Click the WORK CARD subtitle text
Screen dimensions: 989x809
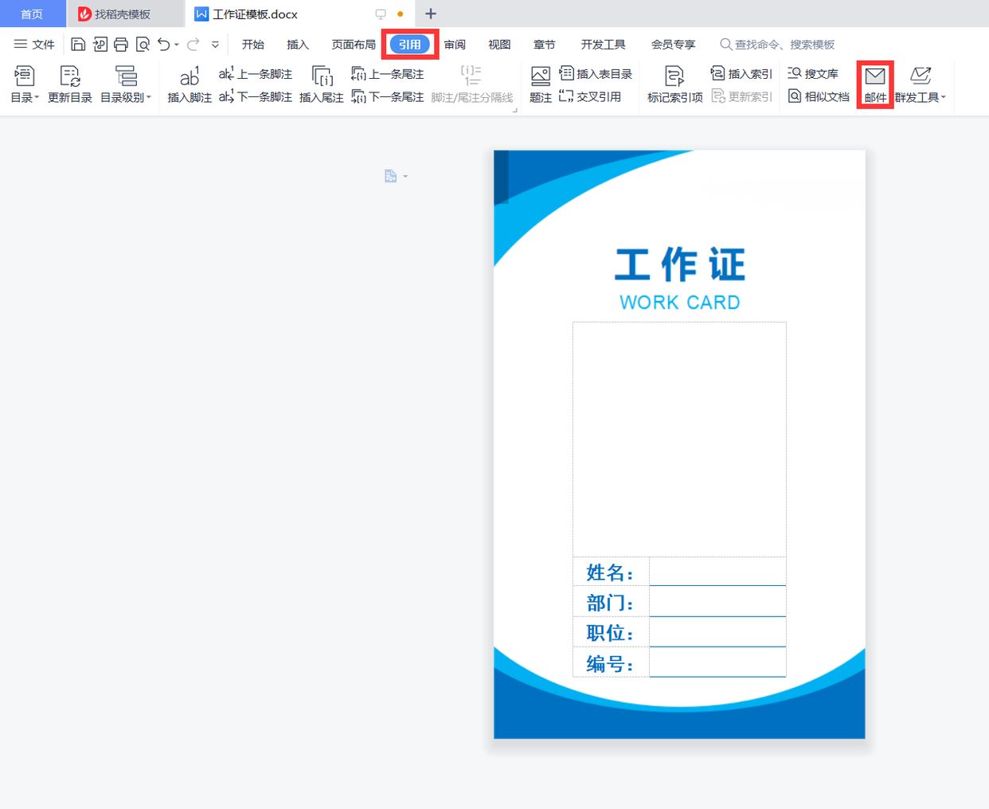(680, 303)
